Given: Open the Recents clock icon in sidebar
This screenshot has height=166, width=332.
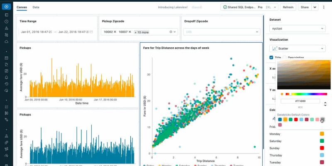Looking at the screenshot, I should click(6, 22).
